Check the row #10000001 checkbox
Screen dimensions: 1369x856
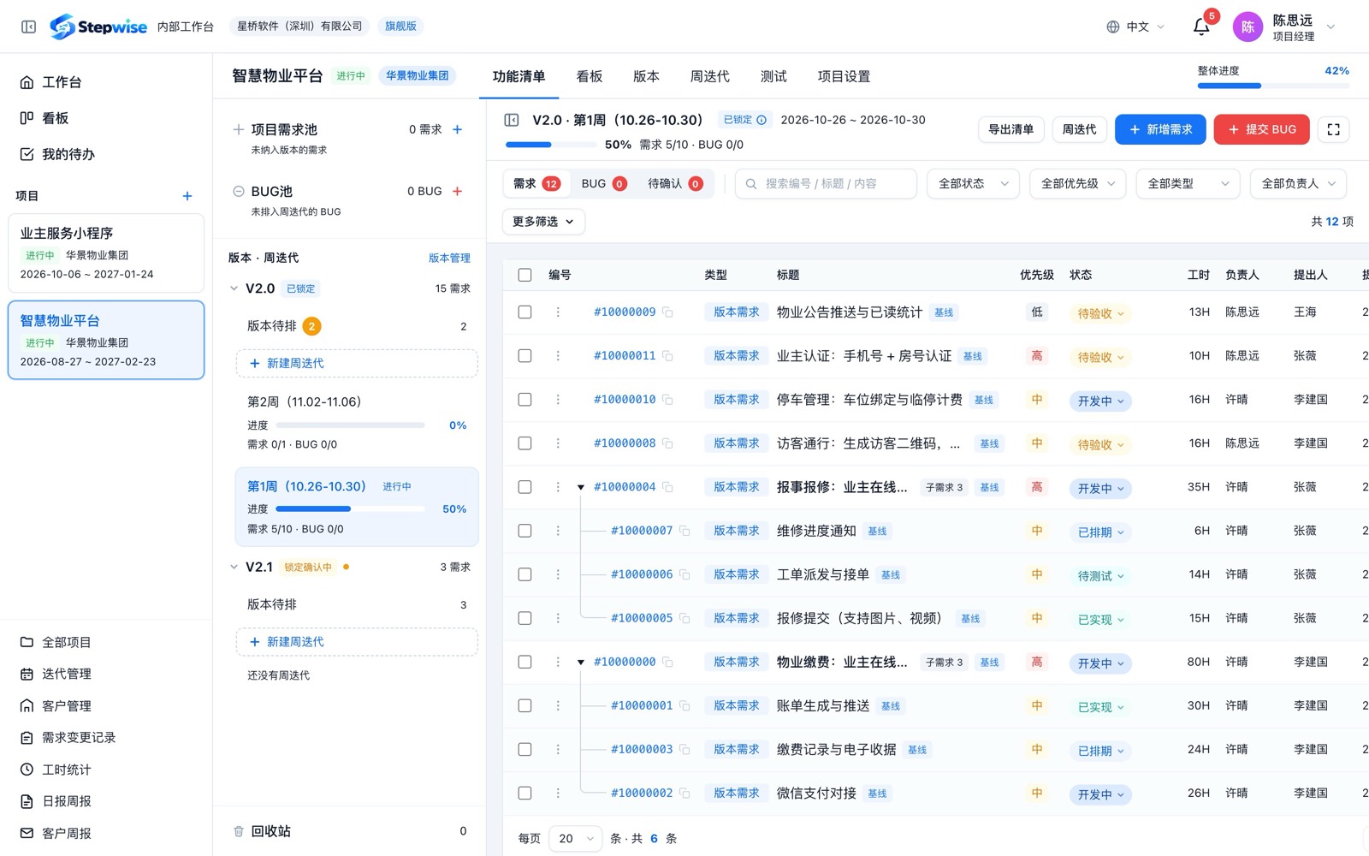(525, 705)
